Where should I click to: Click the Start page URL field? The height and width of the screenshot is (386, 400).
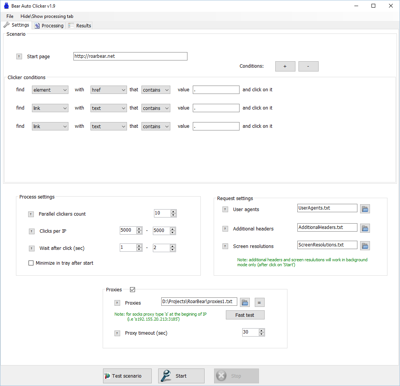pyautogui.click(x=130, y=56)
